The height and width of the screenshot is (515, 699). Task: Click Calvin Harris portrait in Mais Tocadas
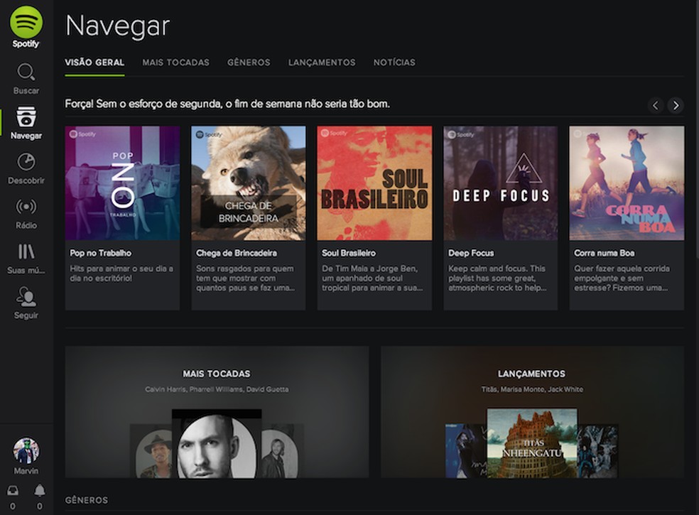click(x=217, y=444)
